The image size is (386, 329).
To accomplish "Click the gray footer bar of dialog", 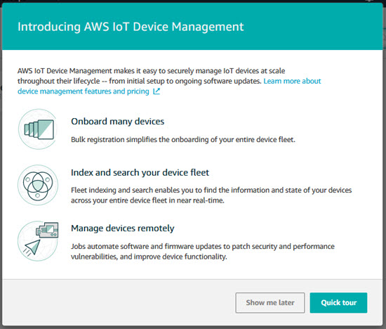I will tap(192, 302).
